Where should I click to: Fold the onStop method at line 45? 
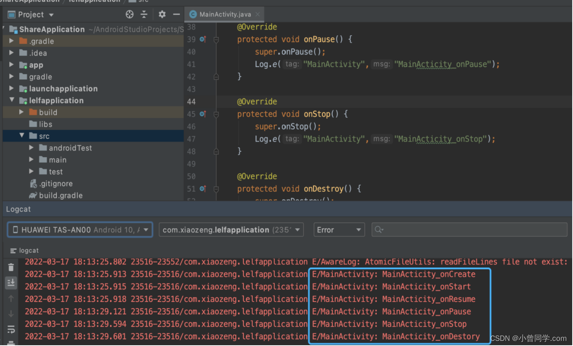click(216, 114)
